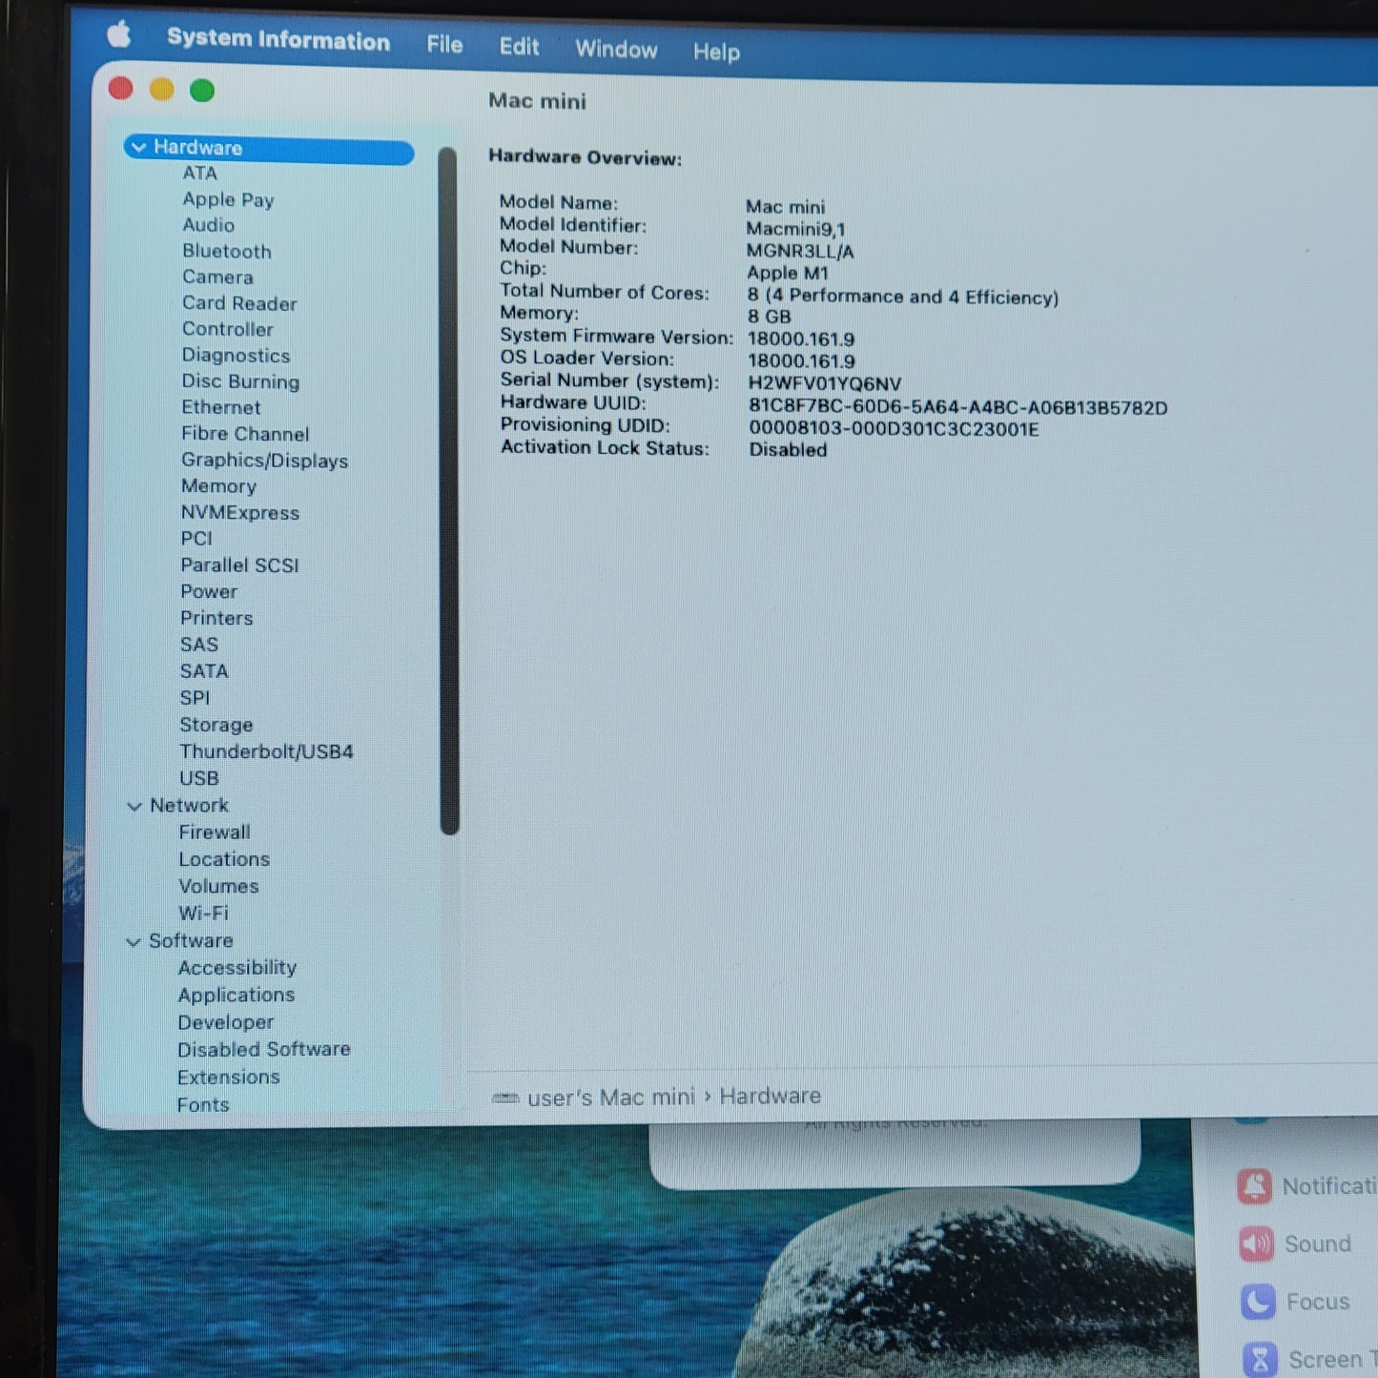Open the System Information app menu
This screenshot has width=1378, height=1378.
pos(278,40)
